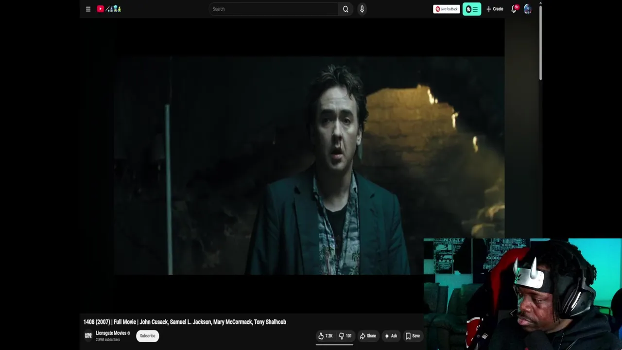Dislike the video
This screenshot has width=622, height=350.
346,336
